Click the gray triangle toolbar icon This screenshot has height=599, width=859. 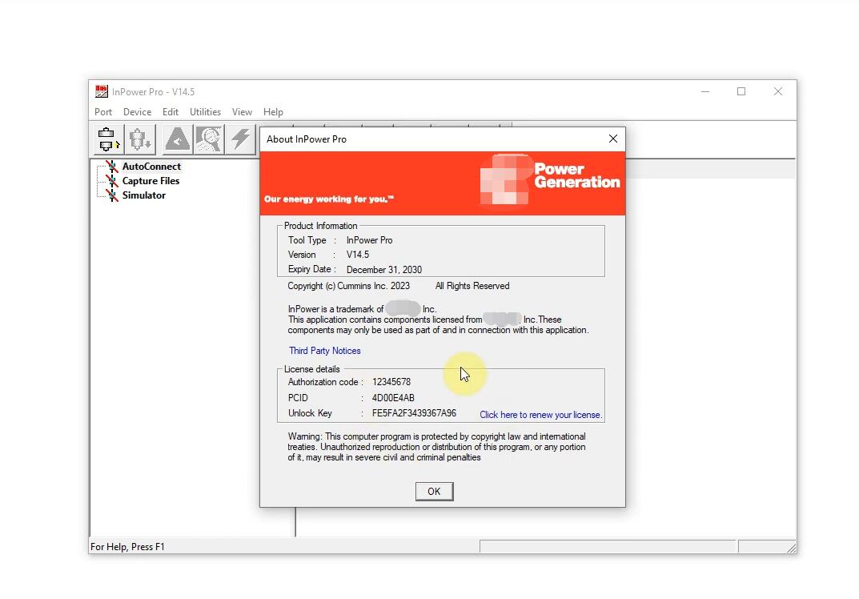[178, 139]
